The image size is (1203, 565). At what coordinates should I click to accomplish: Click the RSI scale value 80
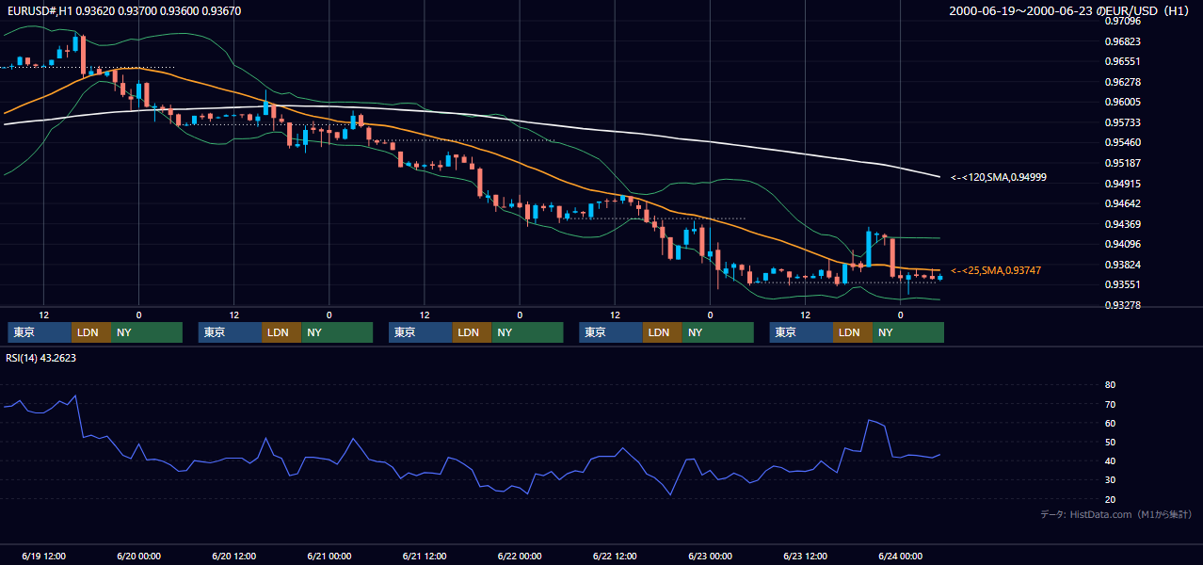[x=1110, y=385]
